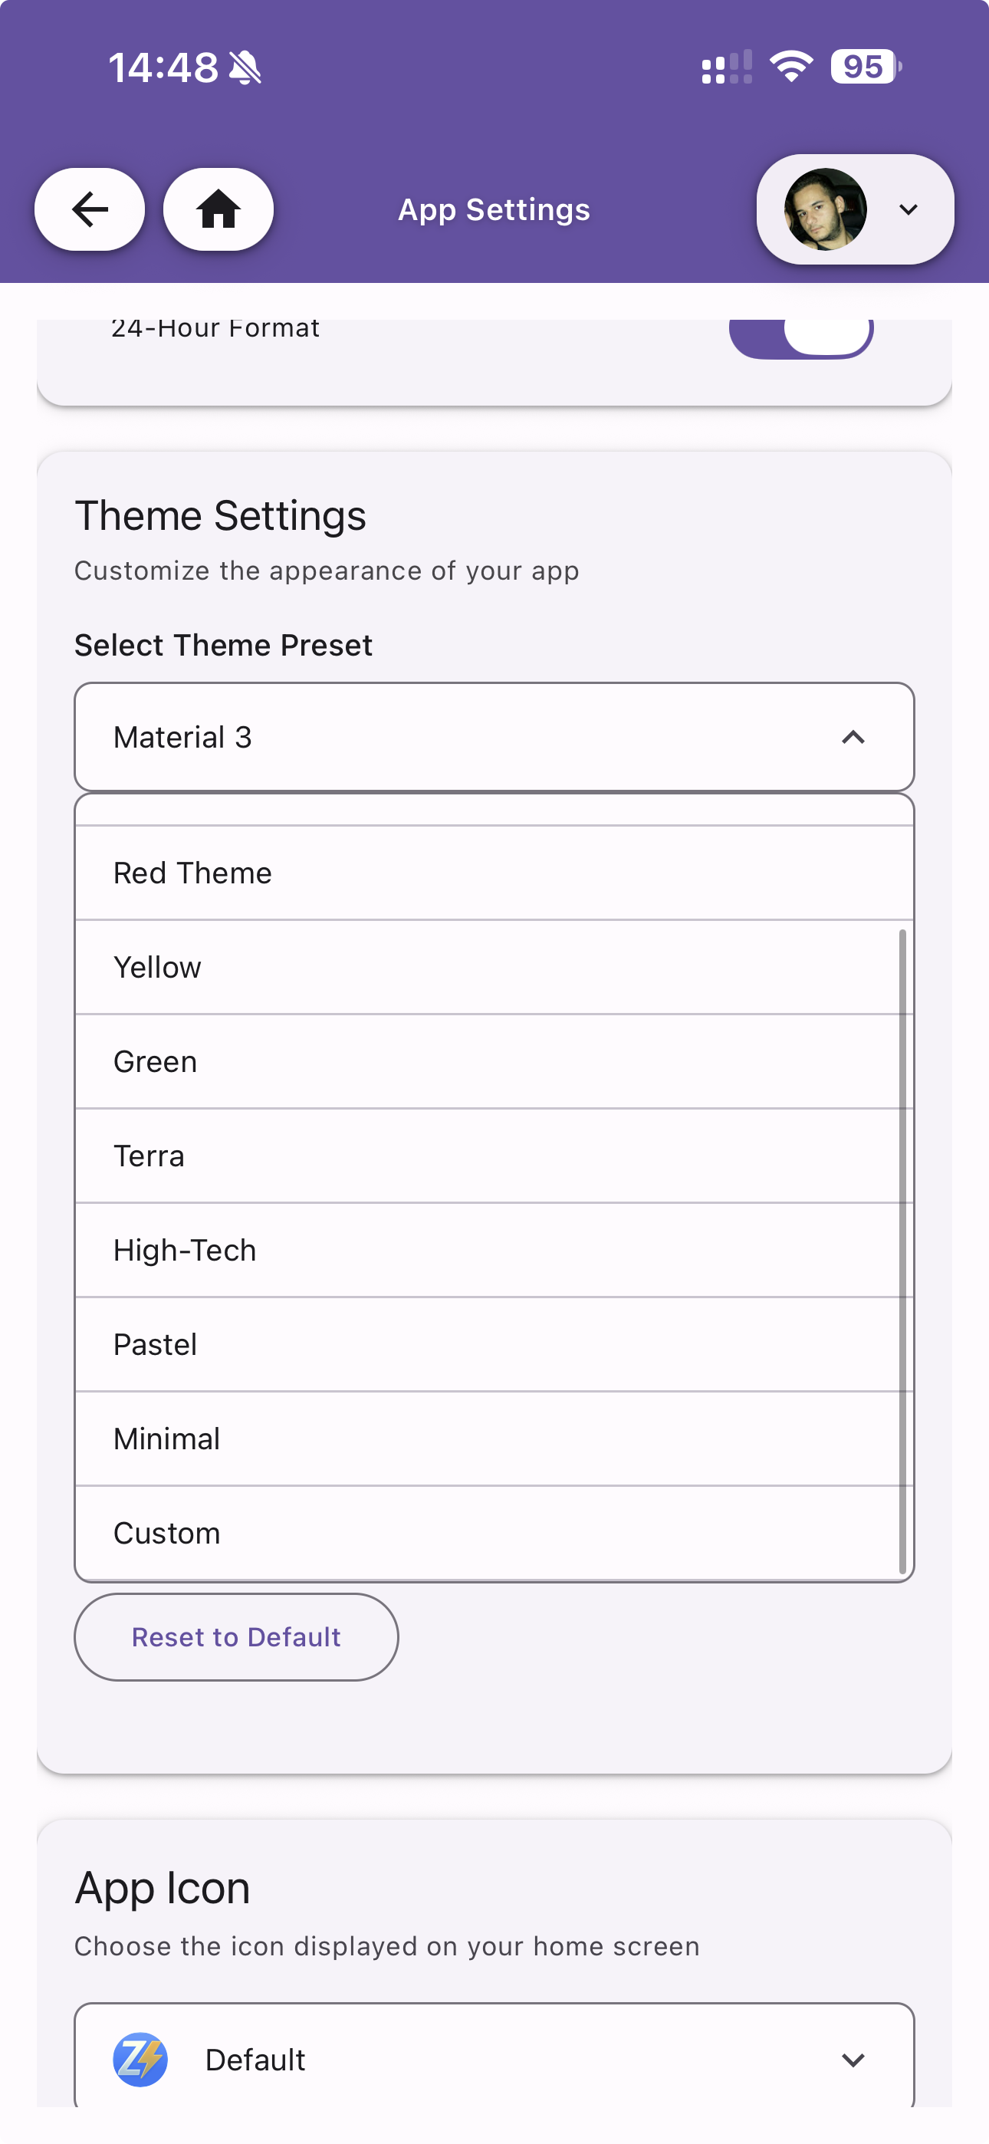Select the Terra theme
The image size is (989, 2144).
click(493, 1156)
